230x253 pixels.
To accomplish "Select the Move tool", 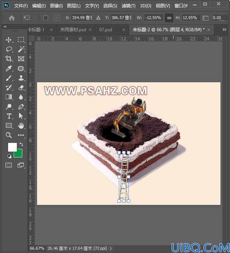I will point(8,40).
